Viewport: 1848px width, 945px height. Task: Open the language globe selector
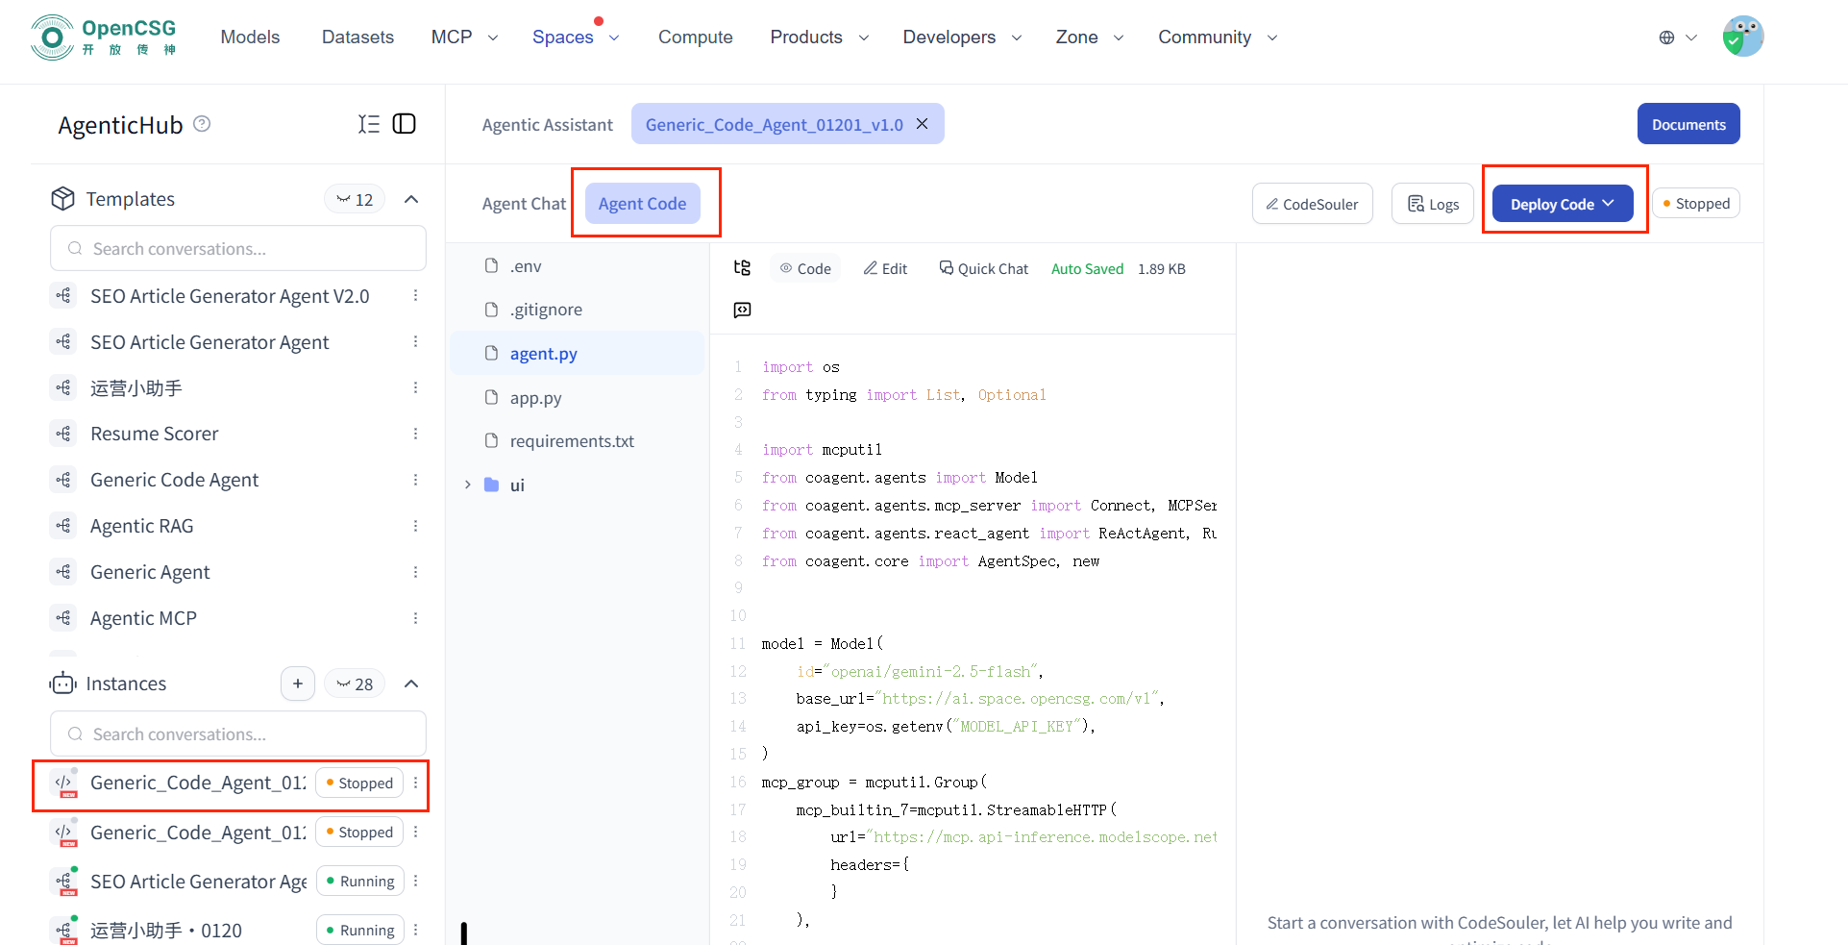(x=1677, y=37)
